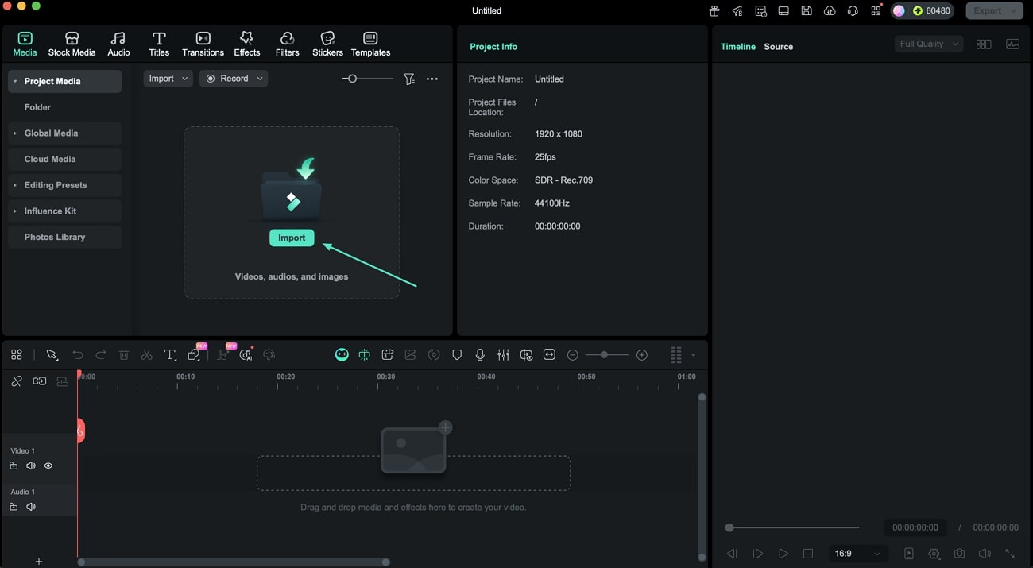
Task: Toggle the auto ripple link icon
Action: (40, 381)
